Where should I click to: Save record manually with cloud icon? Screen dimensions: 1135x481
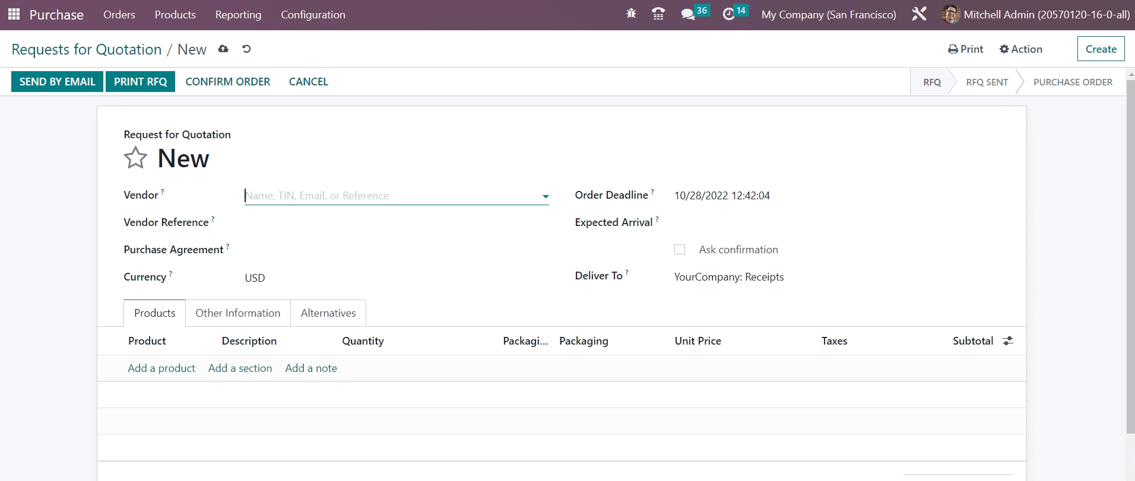click(x=223, y=49)
